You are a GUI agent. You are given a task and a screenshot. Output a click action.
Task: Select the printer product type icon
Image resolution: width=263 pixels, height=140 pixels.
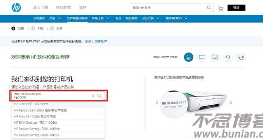tap(189, 57)
